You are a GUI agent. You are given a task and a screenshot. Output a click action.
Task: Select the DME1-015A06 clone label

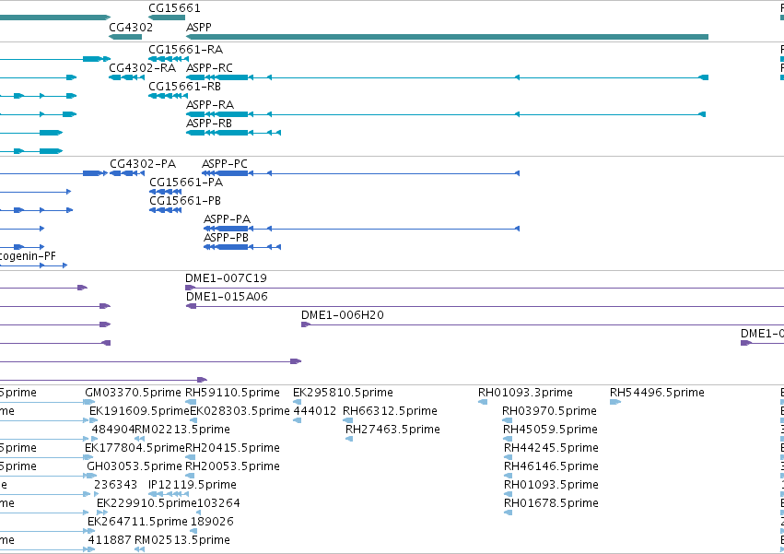pos(227,297)
